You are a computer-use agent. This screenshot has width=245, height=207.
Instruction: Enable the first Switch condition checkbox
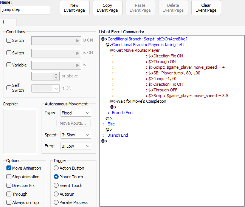click(9, 40)
